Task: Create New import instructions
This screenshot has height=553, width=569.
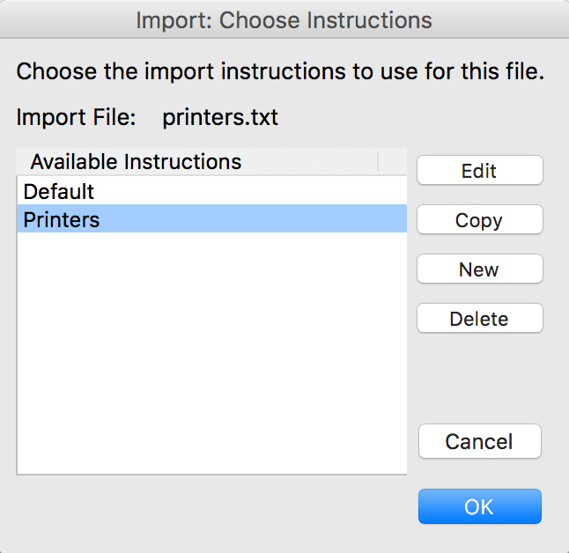Action: click(479, 269)
